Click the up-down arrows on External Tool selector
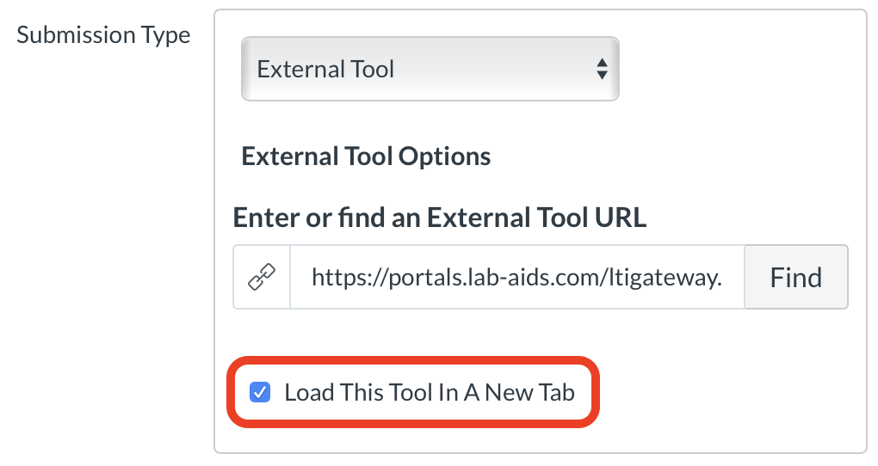 602,69
